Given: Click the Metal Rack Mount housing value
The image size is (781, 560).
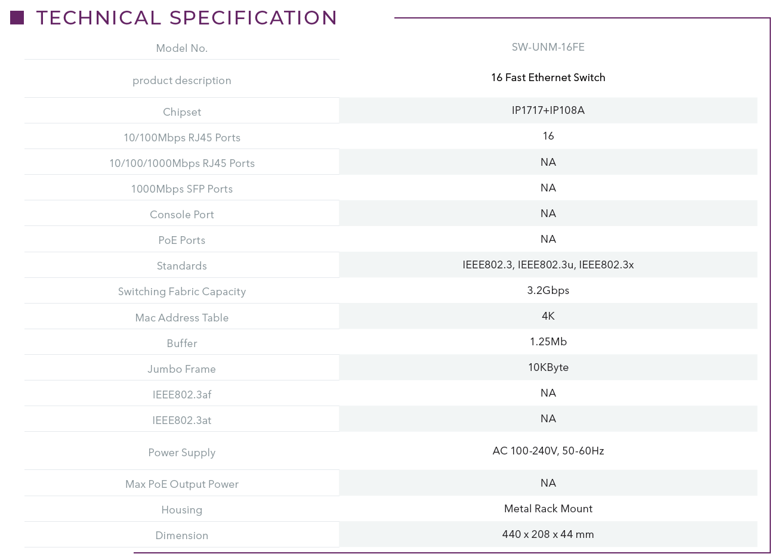Looking at the screenshot, I should [548, 509].
